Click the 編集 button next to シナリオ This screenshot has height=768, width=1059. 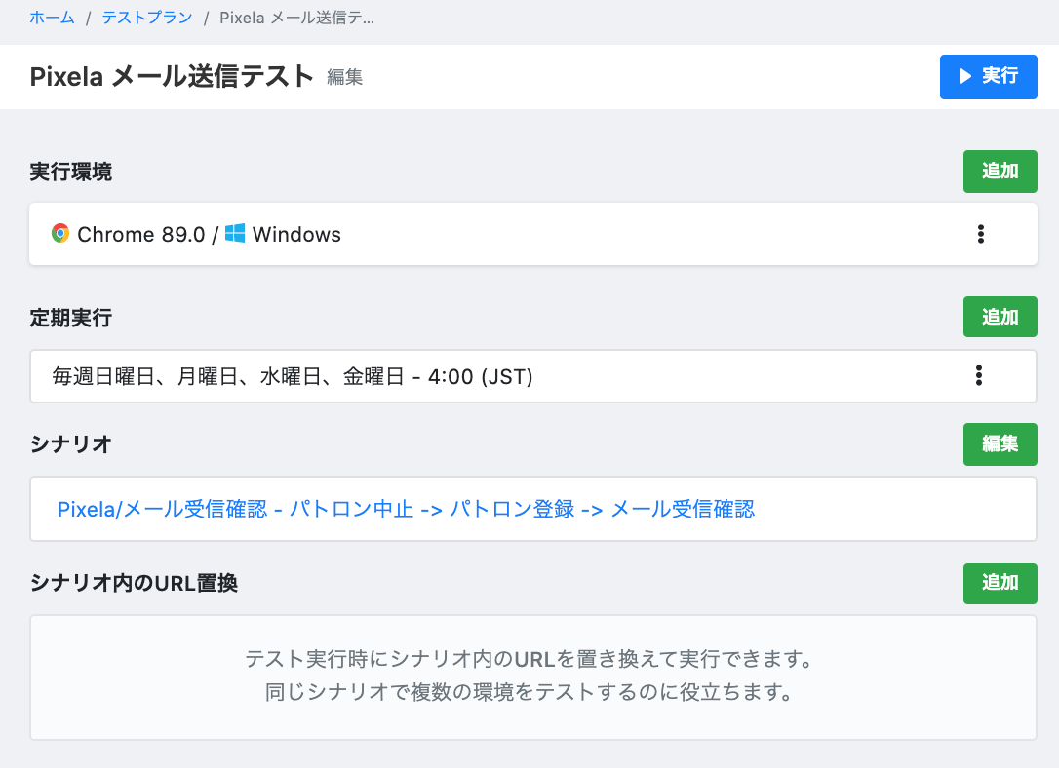1000,443
